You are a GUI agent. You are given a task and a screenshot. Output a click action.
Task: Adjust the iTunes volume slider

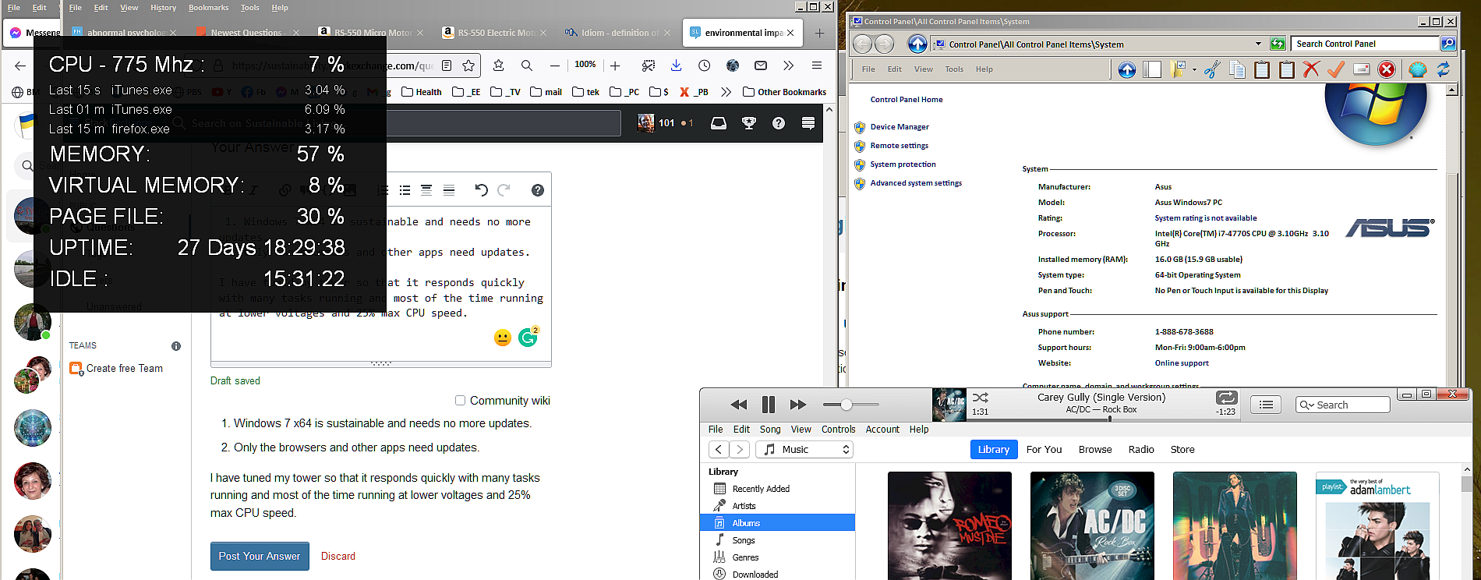tap(847, 405)
